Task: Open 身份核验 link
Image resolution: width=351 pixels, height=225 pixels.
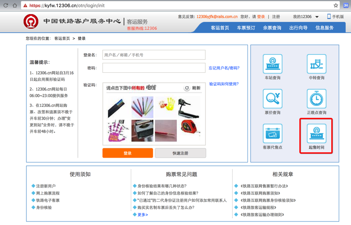Action: click(x=44, y=207)
